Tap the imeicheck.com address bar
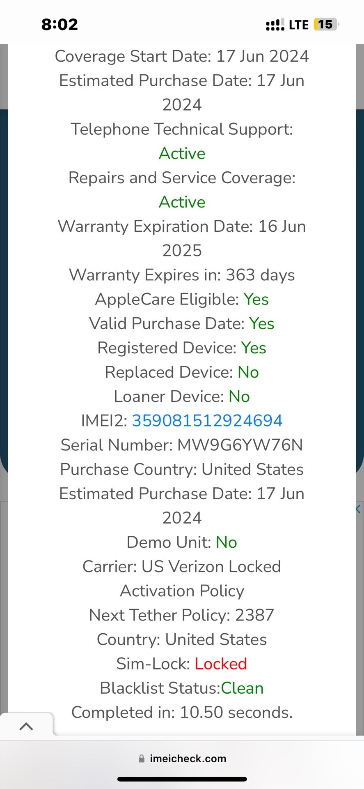The height and width of the screenshot is (789, 364). click(188, 759)
